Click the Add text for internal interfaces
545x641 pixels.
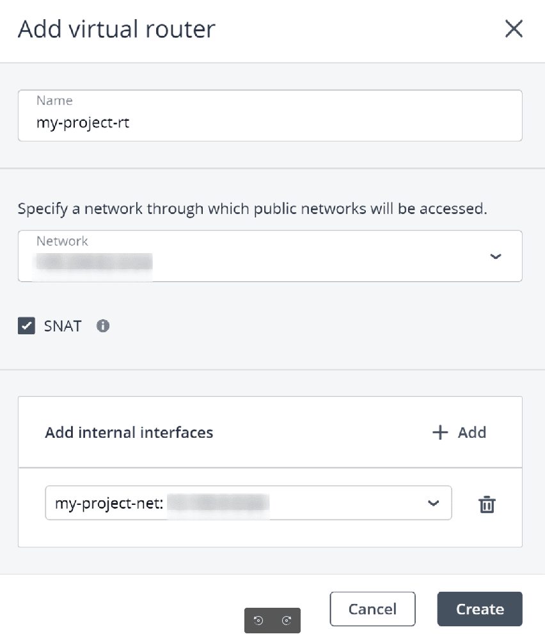tap(472, 433)
